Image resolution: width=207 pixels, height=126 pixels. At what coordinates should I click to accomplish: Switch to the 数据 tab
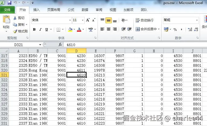tap(85, 10)
